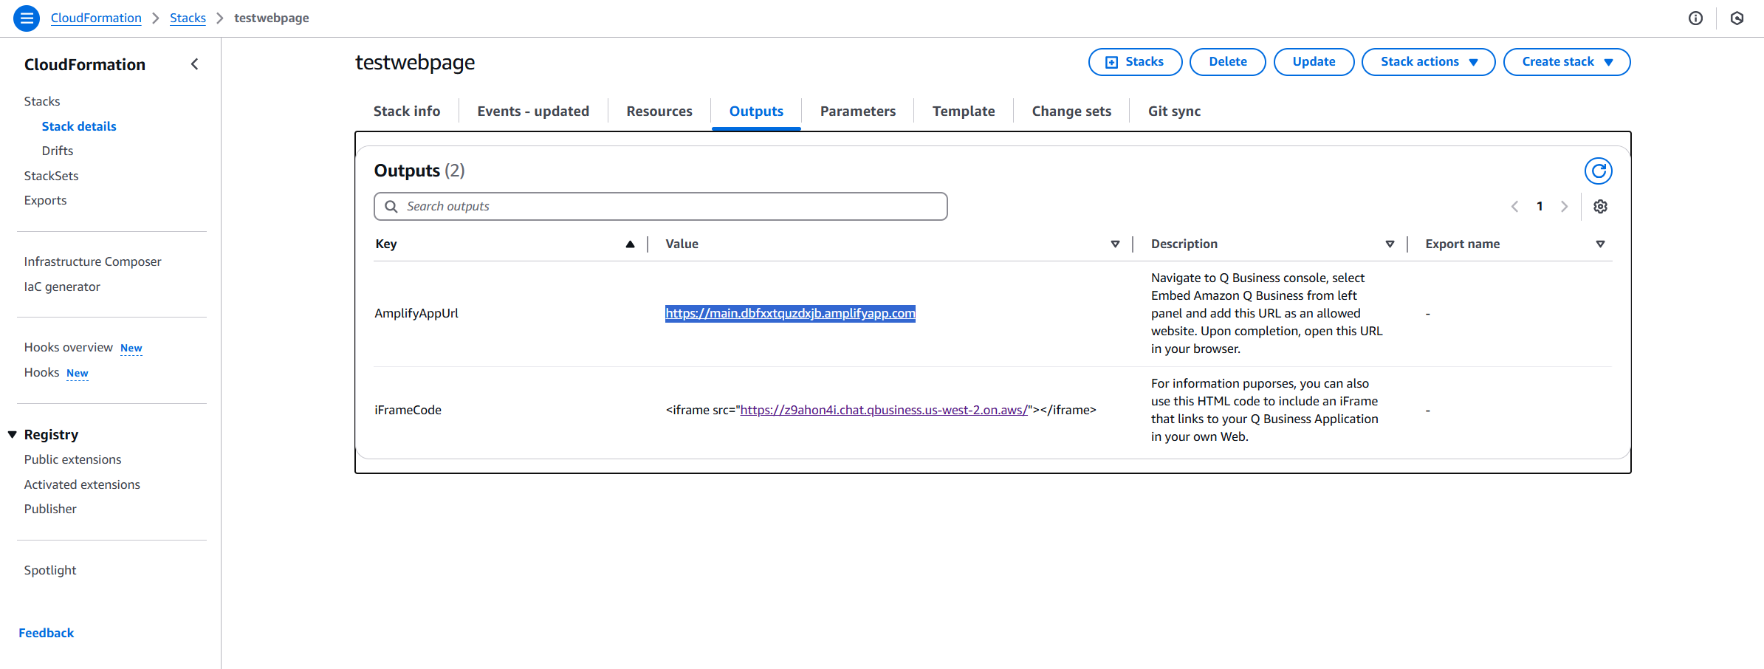Open the Export name column sort arrow
1764x669 pixels.
click(1600, 244)
